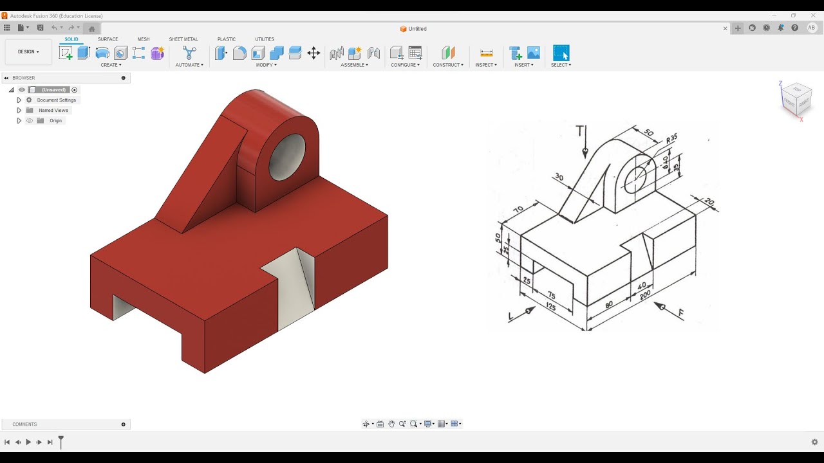Open the DESIGN workspace dropdown
824x463 pixels.
(28, 51)
